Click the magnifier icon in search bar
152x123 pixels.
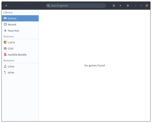click(48, 6)
